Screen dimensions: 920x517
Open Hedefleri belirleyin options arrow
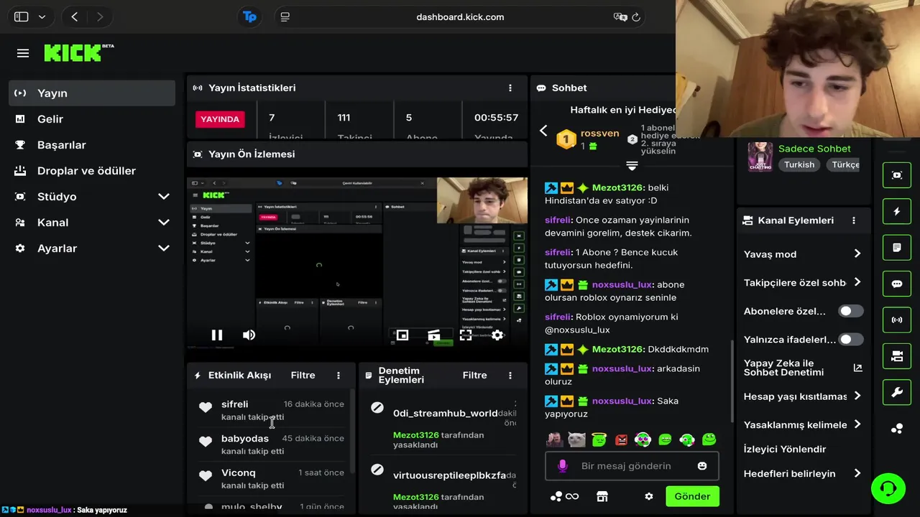(x=857, y=473)
